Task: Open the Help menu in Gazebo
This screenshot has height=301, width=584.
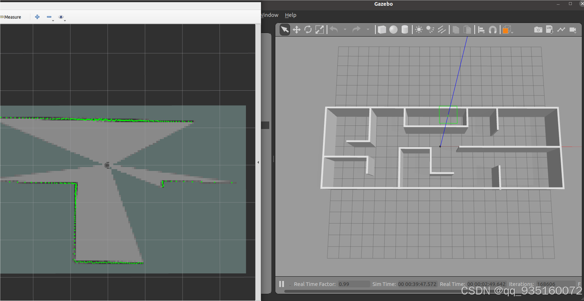Action: coord(290,15)
